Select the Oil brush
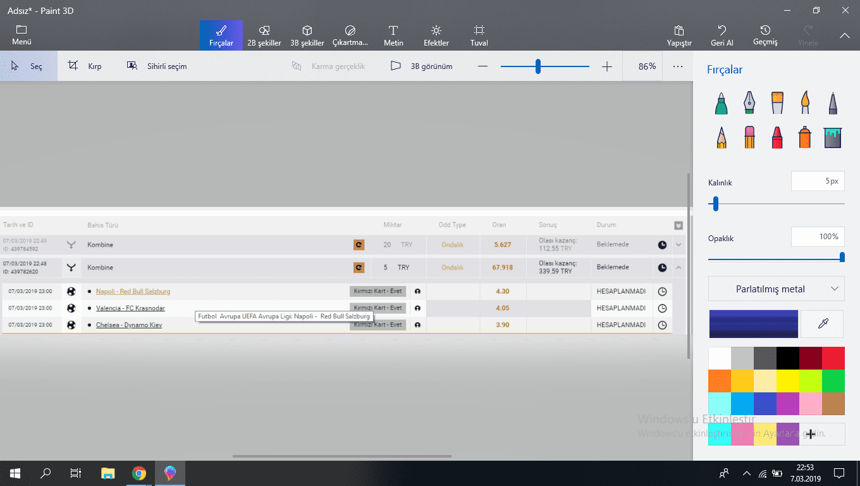Viewport: 860px width, 486px height. coord(778,103)
